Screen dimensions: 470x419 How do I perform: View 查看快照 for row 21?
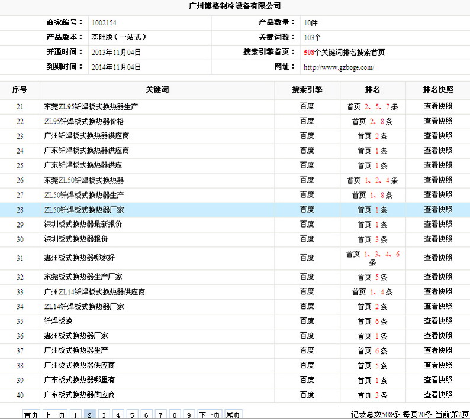point(438,106)
